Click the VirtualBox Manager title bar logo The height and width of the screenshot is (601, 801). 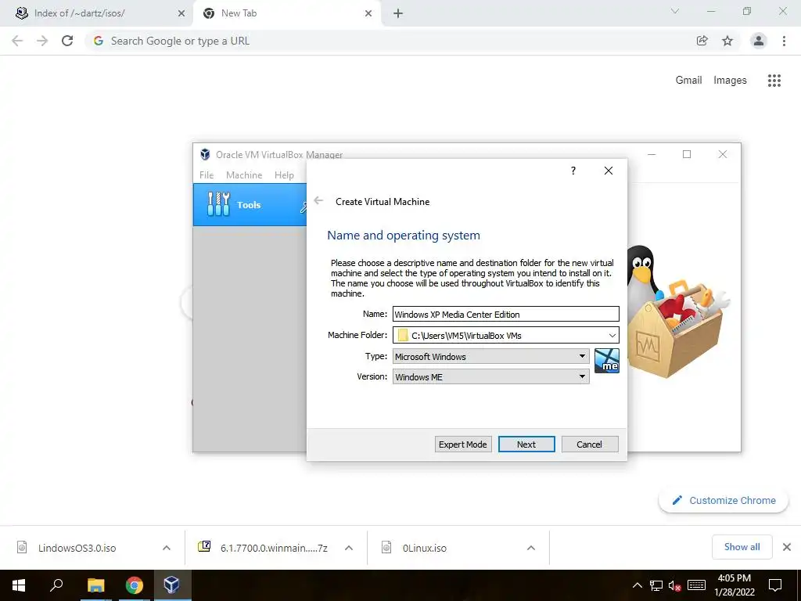pos(206,154)
